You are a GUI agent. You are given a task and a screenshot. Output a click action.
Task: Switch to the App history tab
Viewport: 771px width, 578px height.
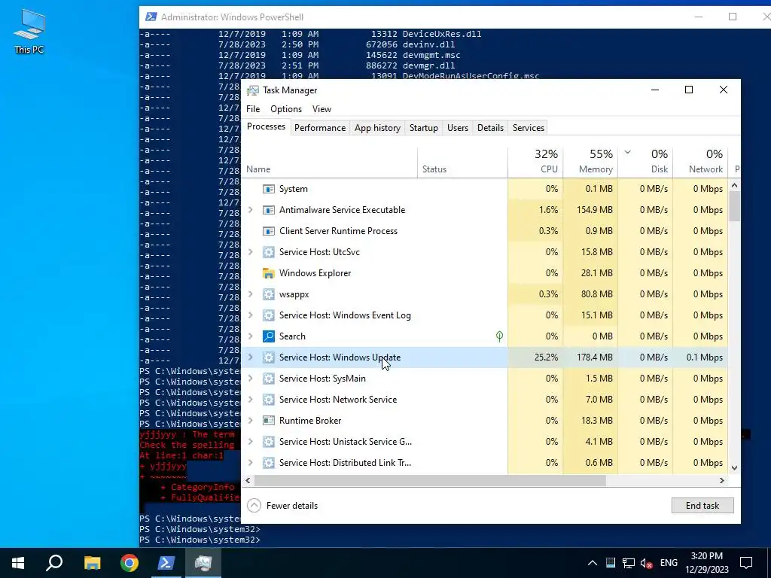[x=378, y=128]
